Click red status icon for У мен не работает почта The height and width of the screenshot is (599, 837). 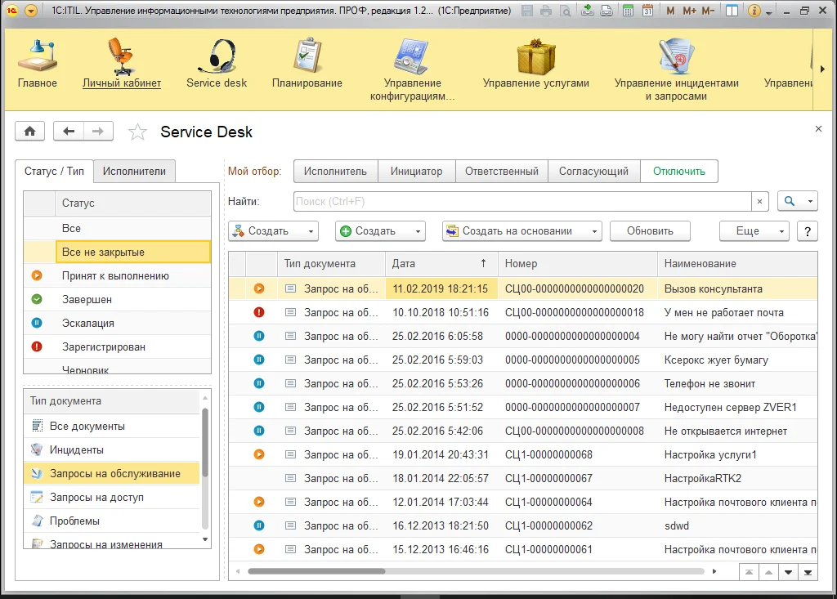click(x=259, y=312)
